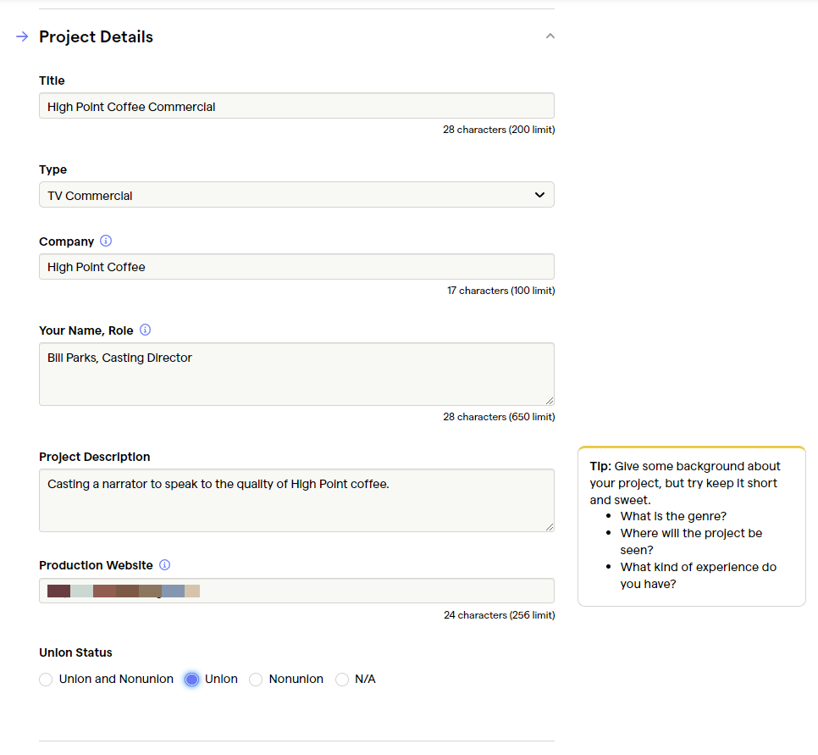Click the '17 characters (100 limit)' counter text

tap(500, 291)
